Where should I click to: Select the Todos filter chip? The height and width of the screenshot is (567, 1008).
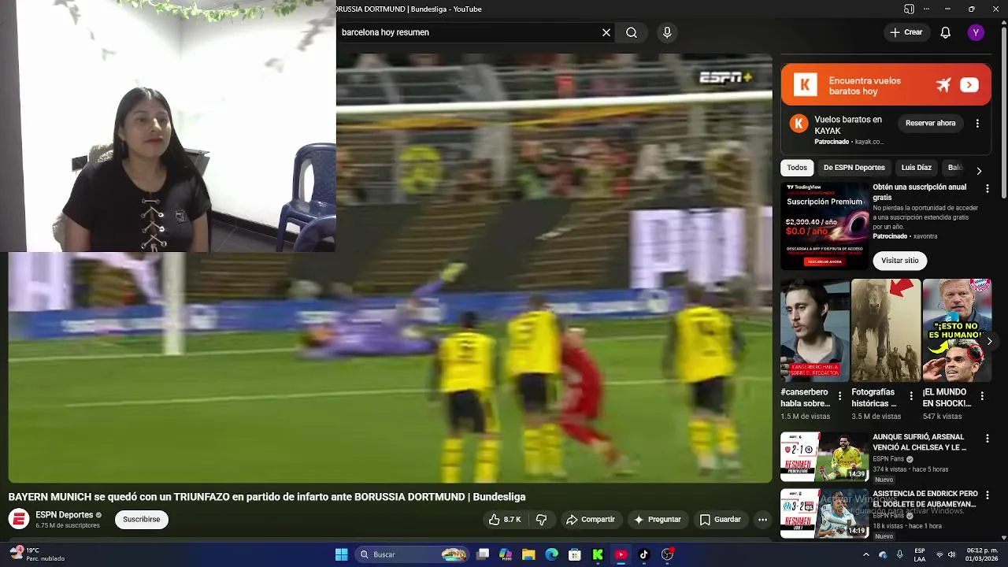[x=797, y=168]
